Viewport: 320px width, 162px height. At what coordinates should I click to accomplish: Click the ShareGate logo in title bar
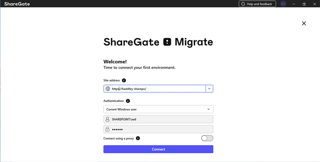pos(17,4)
